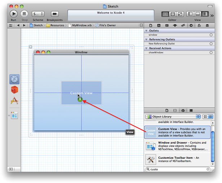Screen dimensions: 222x183
Task: Click the library vertical scroll thumb
Action: pyautogui.click(x=213, y=147)
